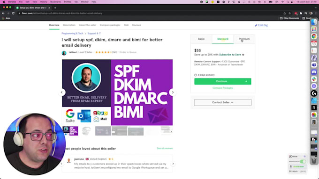
Task: Open the Trash in the dock
Action: click(x=314, y=161)
